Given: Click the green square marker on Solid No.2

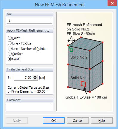Looking at the screenshot, I should click(x=72, y=50).
